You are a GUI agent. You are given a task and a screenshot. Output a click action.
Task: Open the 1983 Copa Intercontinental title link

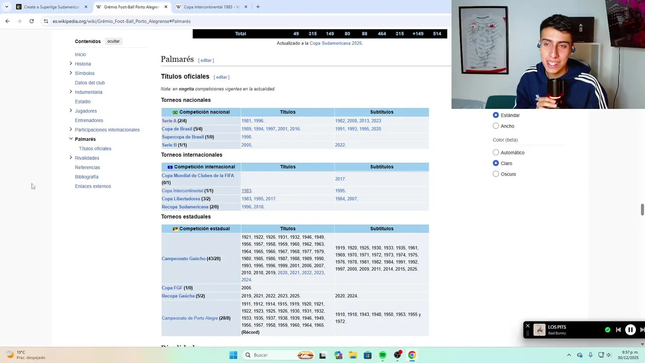246,191
